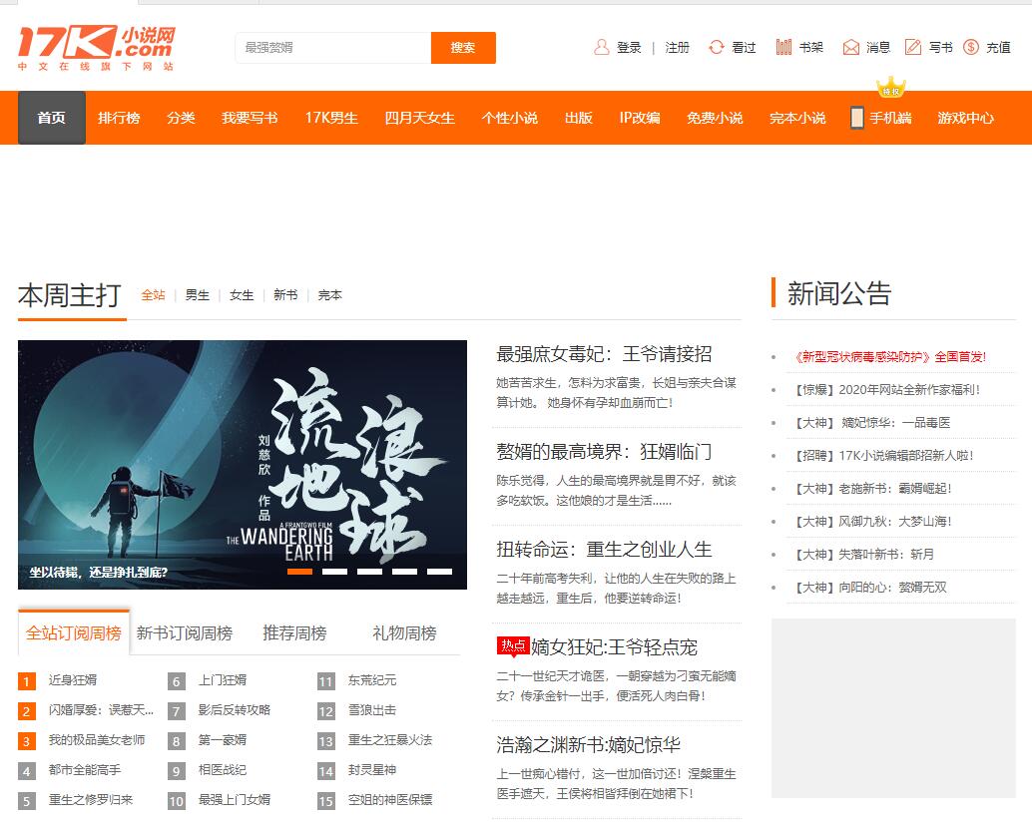The width and height of the screenshot is (1032, 827).
Task: Open 我要写书 nav item
Action: coord(250,118)
